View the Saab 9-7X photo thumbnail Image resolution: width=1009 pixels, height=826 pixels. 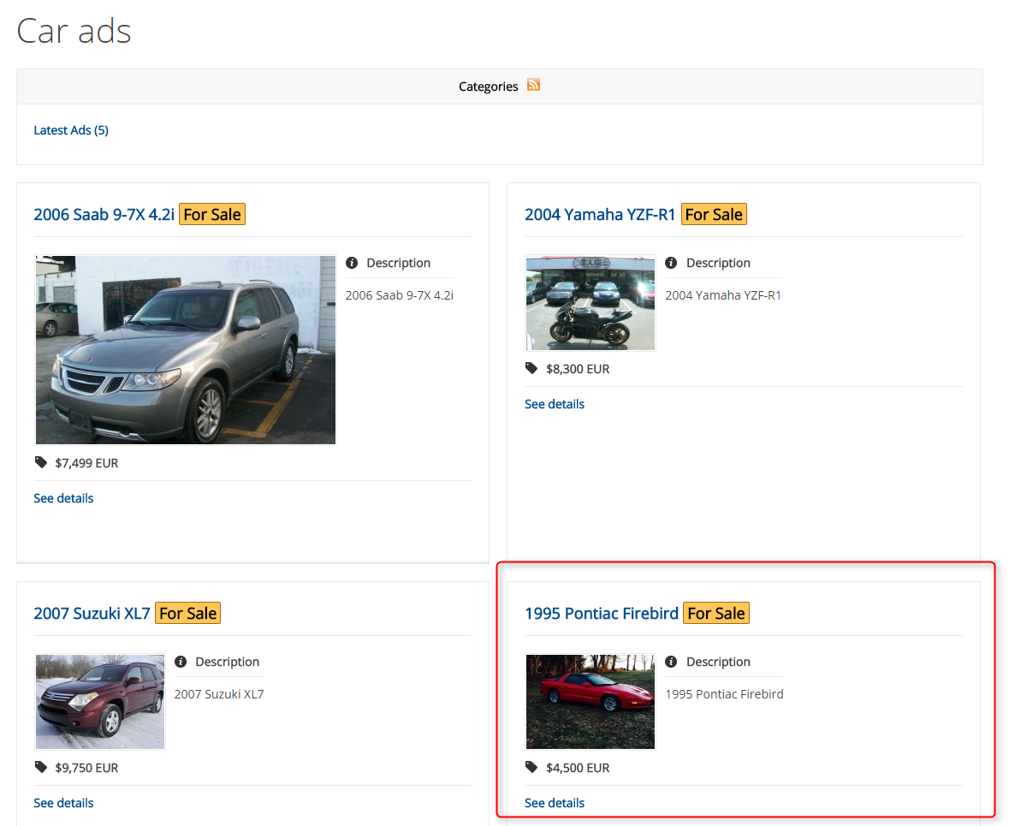pos(186,349)
